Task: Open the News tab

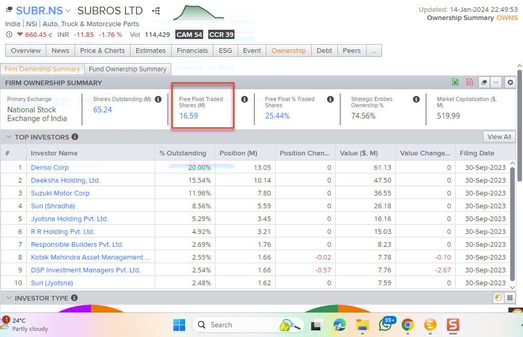Action: click(60, 51)
